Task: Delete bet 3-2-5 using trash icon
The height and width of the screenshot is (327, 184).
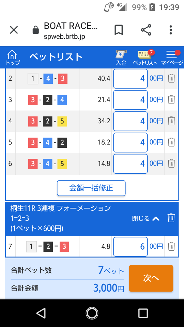Action: (x=171, y=121)
